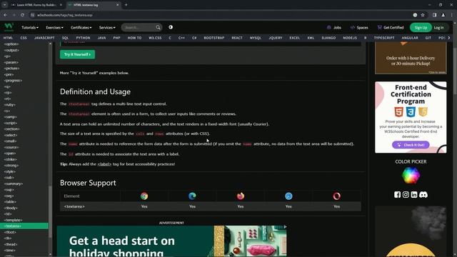The image size is (457, 257).
Task: Open the tab search dropdown arrow
Action: [5, 5]
